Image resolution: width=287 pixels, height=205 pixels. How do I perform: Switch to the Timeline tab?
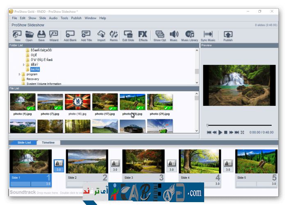click(48, 143)
